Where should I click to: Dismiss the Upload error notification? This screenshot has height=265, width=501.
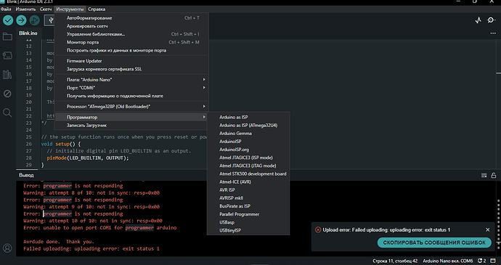click(488, 230)
